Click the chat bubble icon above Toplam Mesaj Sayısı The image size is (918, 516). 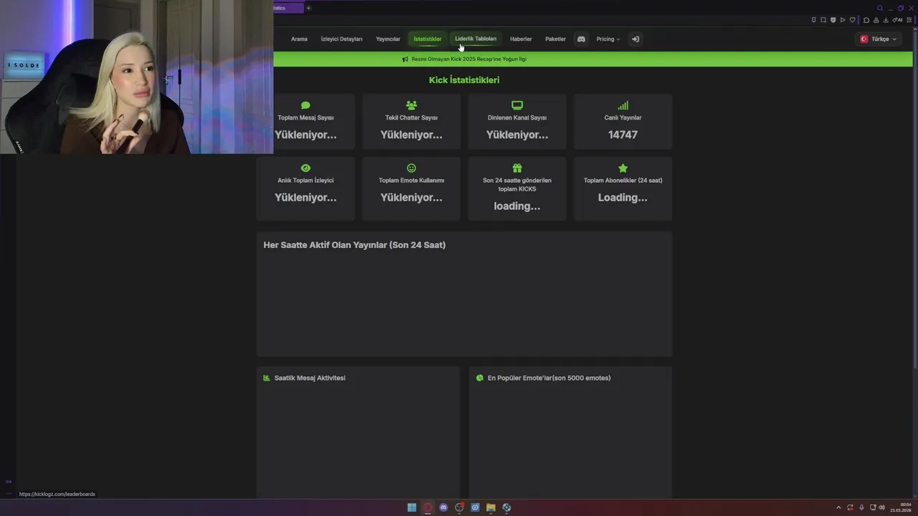pyautogui.click(x=306, y=105)
